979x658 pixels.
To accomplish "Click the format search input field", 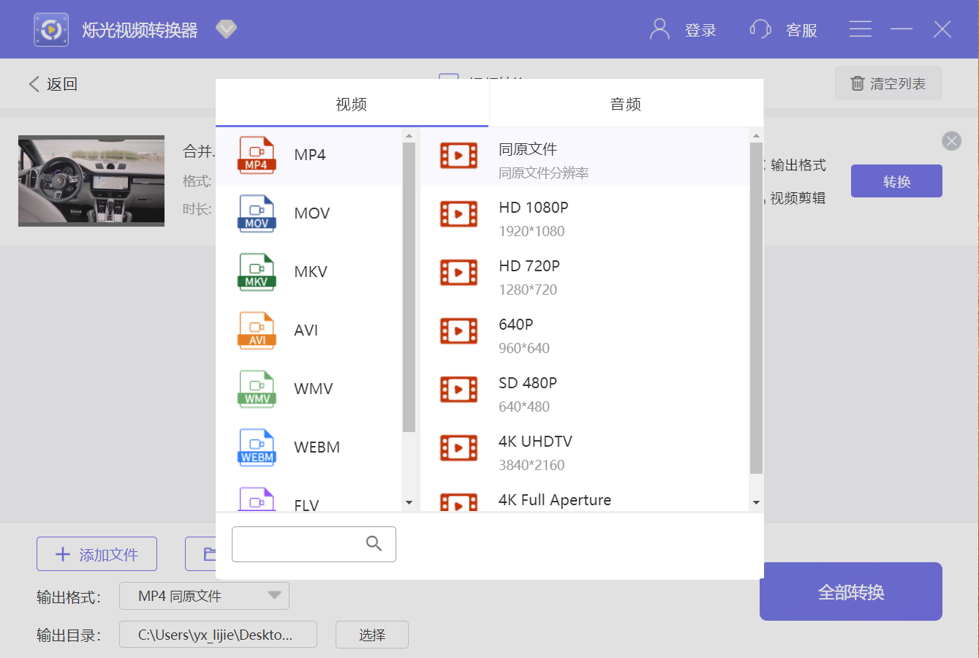I will tap(296, 544).
